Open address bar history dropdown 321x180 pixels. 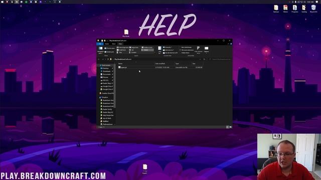200,59
